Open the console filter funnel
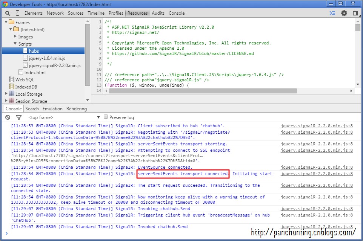 [x=19, y=117]
